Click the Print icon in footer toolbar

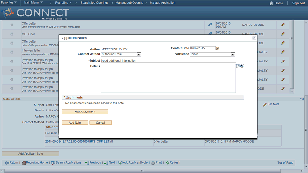click(x=153, y=163)
